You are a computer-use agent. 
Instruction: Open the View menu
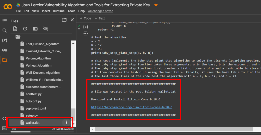pos(35,11)
